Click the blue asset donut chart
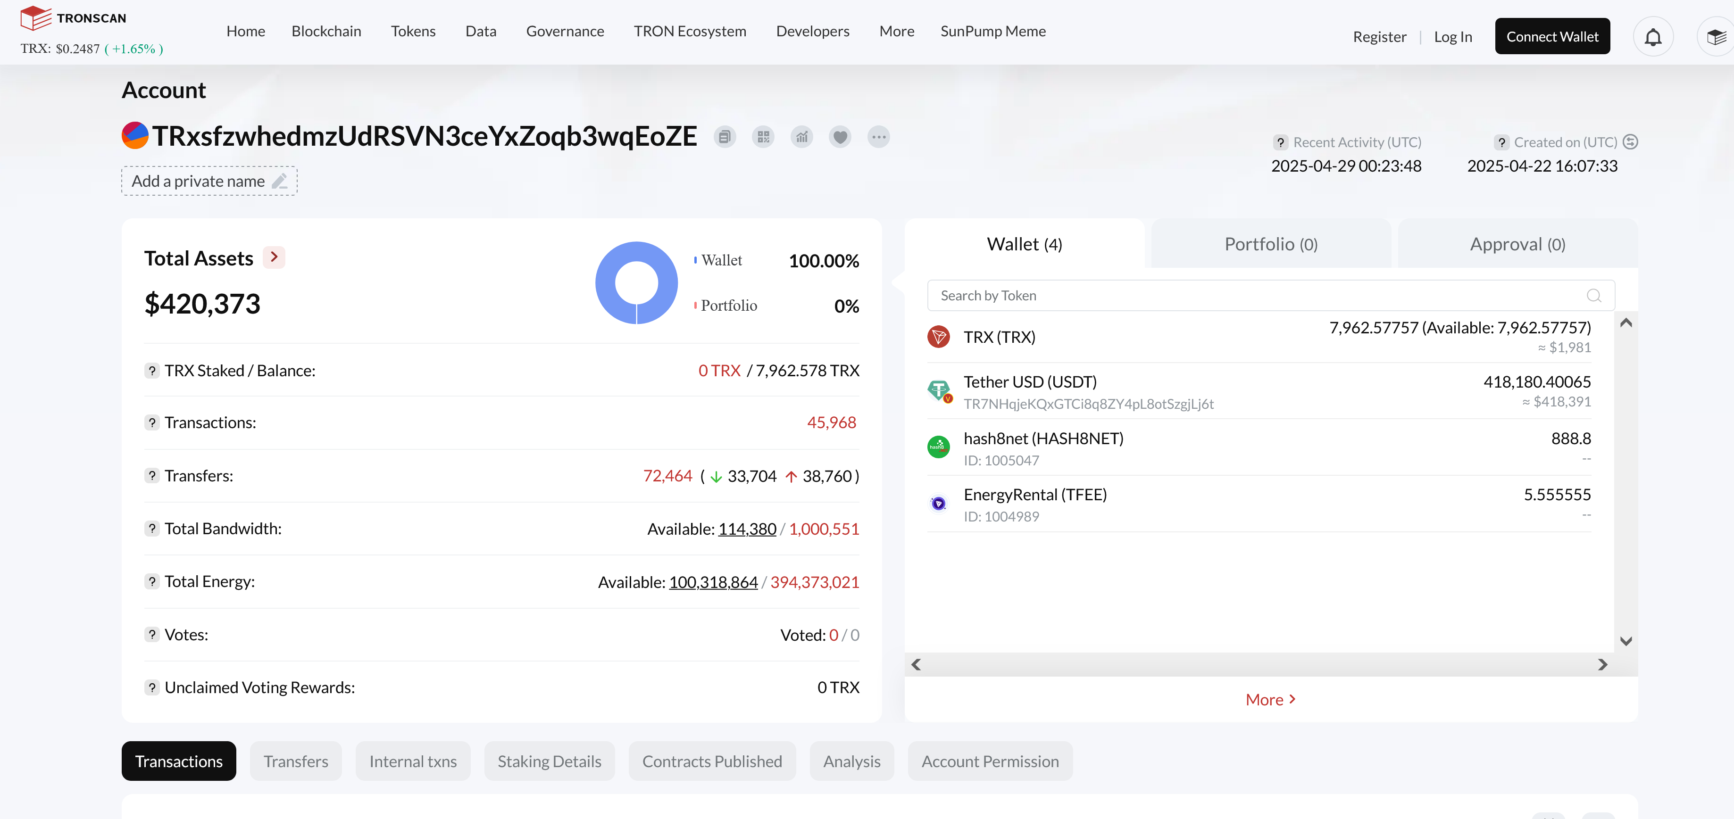The width and height of the screenshot is (1734, 819). point(636,282)
